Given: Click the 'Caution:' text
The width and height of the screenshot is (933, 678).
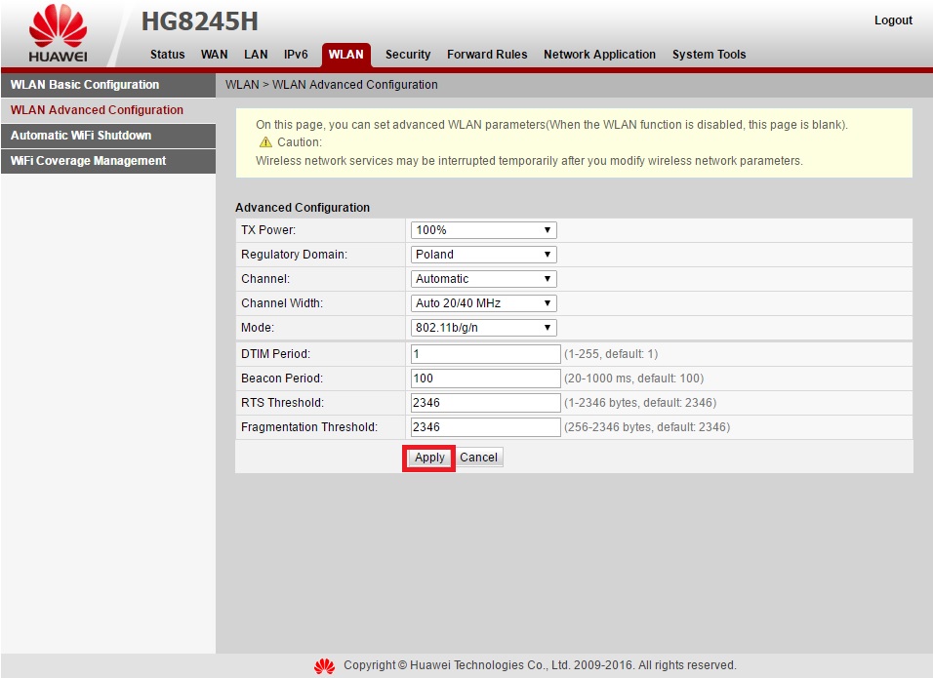Looking at the screenshot, I should point(300,142).
